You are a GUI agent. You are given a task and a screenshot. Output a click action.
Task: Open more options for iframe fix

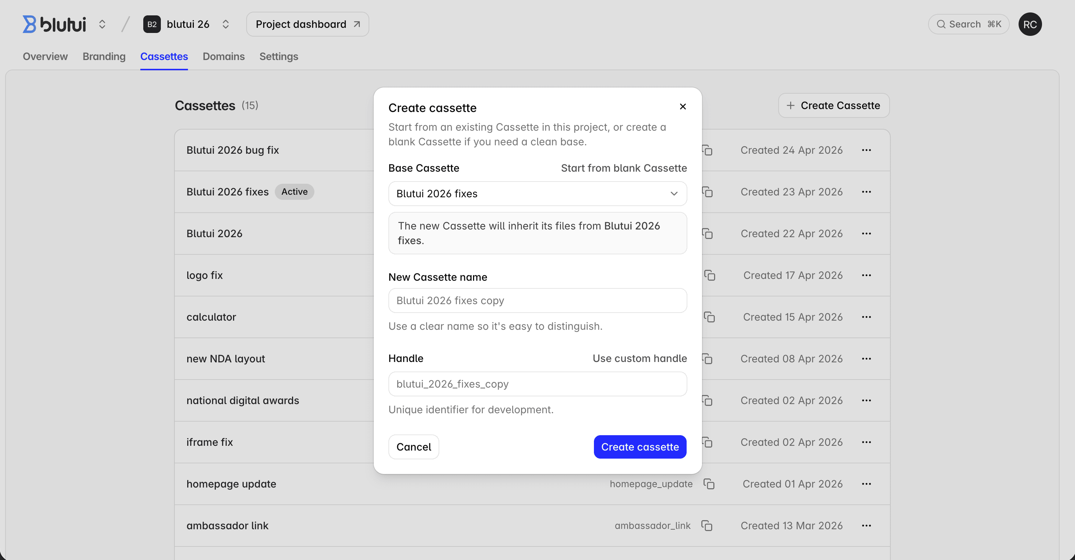tap(867, 442)
